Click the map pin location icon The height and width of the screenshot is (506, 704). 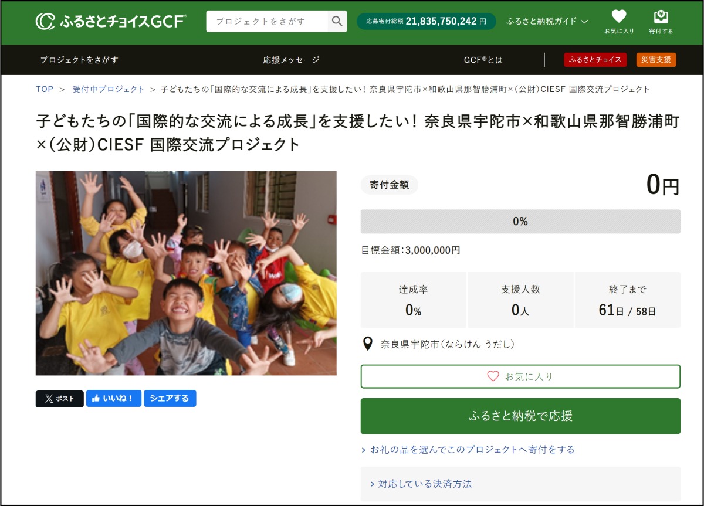(368, 344)
